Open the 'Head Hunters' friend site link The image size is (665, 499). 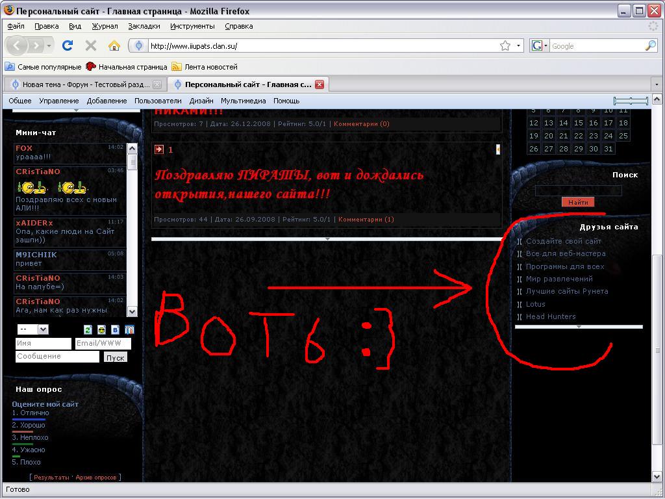coord(551,316)
